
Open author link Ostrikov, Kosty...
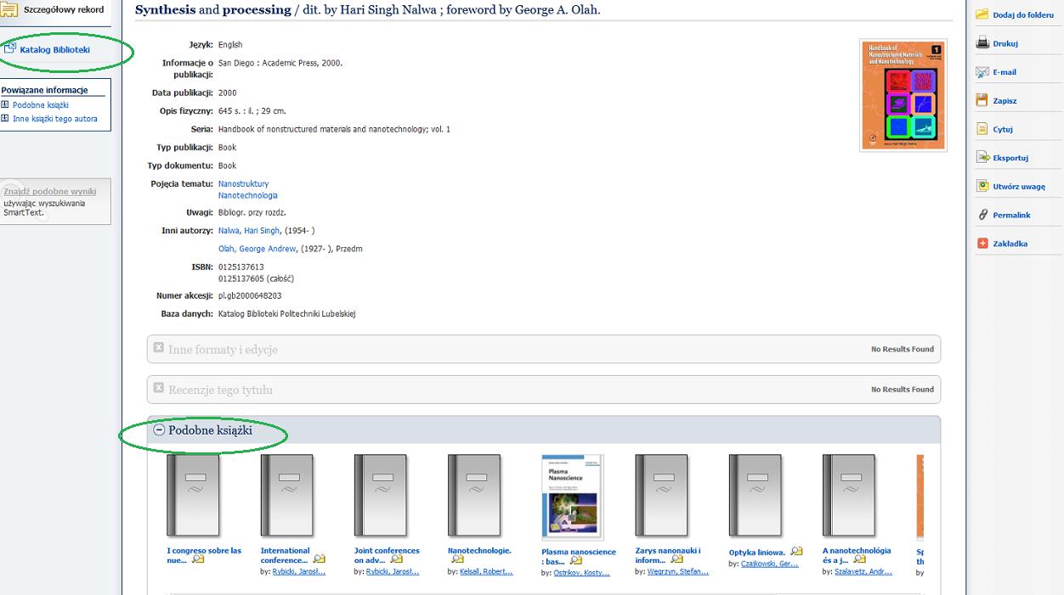pyautogui.click(x=581, y=574)
